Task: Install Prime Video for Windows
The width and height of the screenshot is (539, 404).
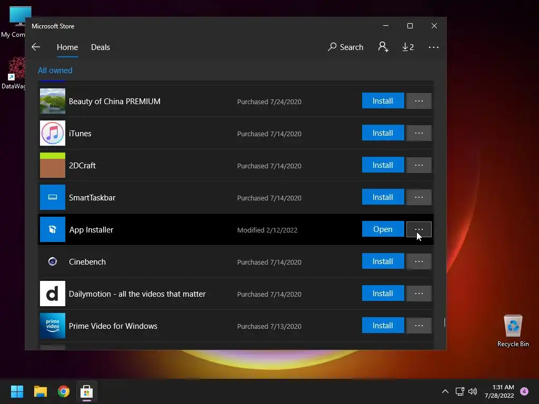Action: (383, 325)
